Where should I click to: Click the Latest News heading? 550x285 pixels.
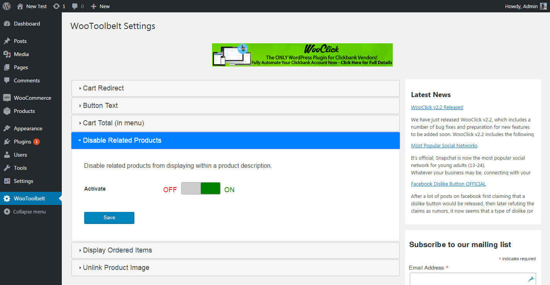[x=431, y=95]
